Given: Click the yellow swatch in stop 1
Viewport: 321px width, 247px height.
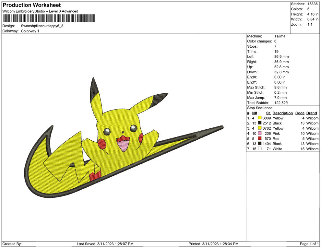Looking at the screenshot, I should [x=260, y=118].
